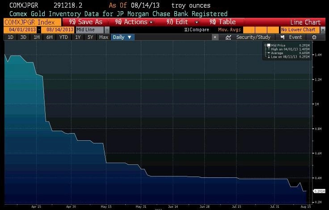Click the third orange moving average field

273,30
